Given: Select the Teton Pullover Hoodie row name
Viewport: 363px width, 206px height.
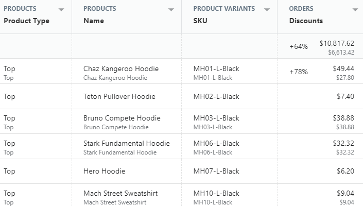Looking at the screenshot, I should click(x=119, y=96).
